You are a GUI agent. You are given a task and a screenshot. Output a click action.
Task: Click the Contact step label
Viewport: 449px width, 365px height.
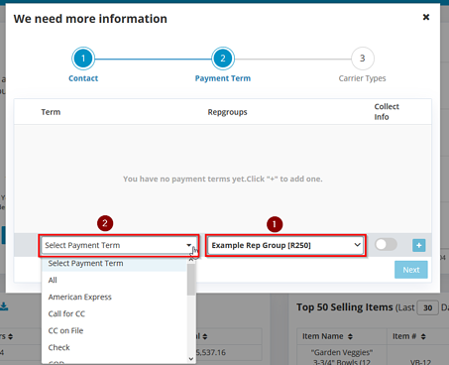[83, 78]
